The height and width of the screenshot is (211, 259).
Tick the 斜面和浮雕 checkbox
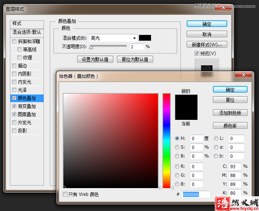[x=14, y=41]
